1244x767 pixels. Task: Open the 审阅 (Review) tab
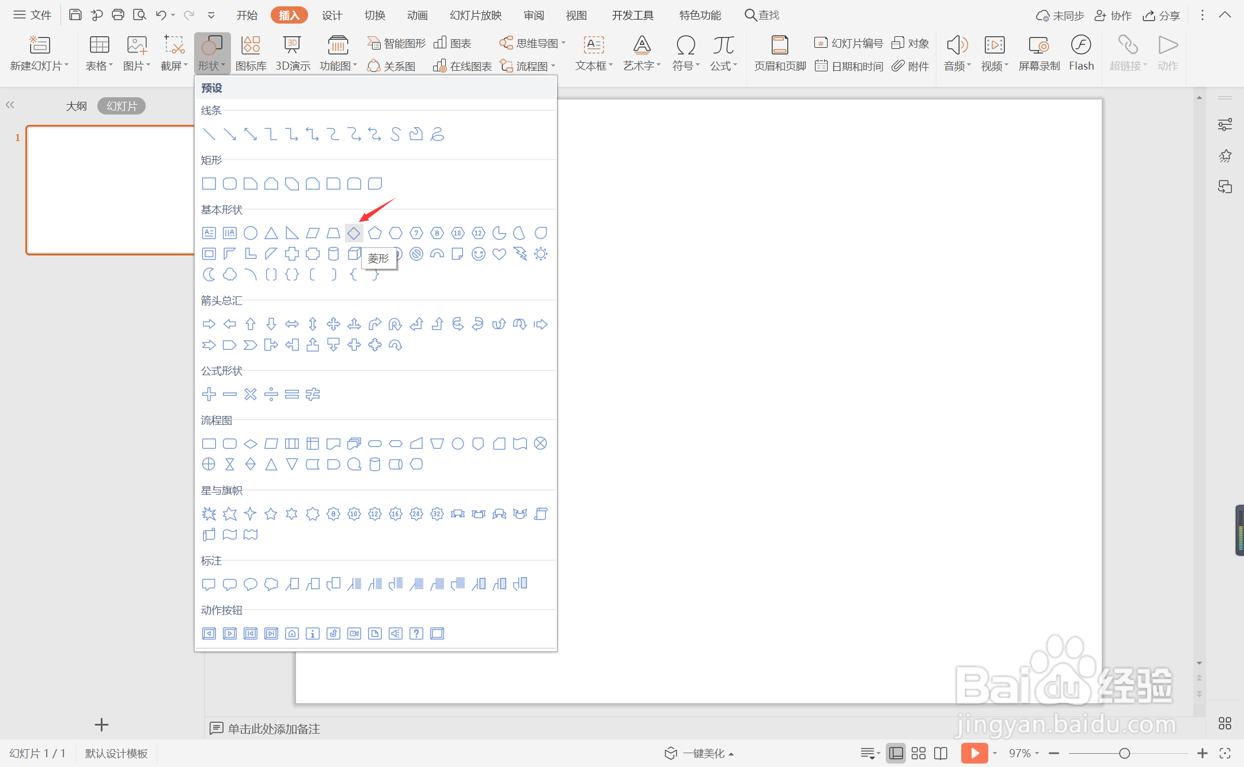pyautogui.click(x=533, y=15)
